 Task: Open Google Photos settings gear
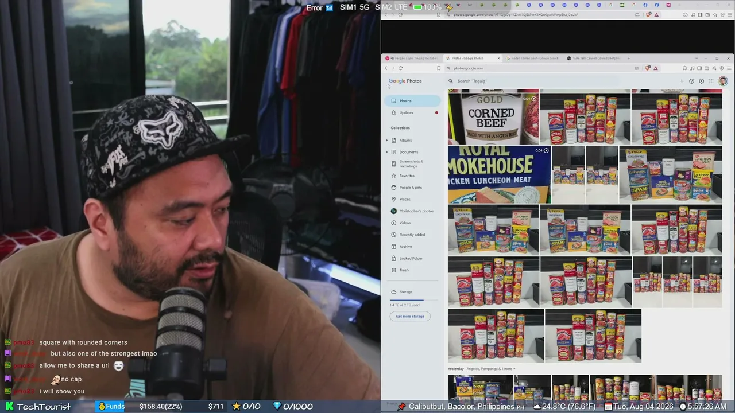(x=701, y=81)
